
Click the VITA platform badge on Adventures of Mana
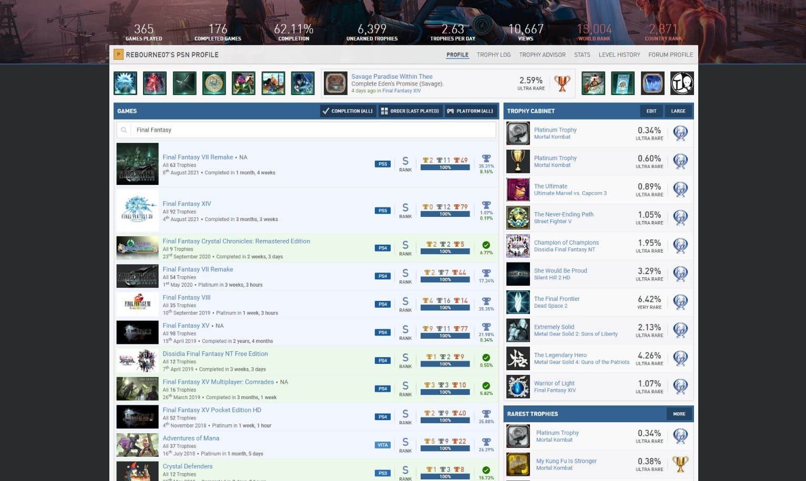(x=383, y=445)
